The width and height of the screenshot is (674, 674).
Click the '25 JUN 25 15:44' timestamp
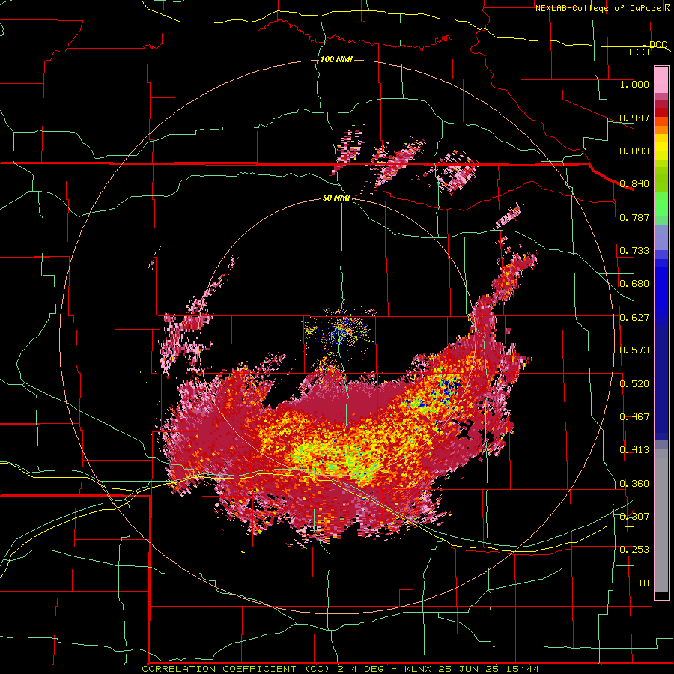coord(489,669)
